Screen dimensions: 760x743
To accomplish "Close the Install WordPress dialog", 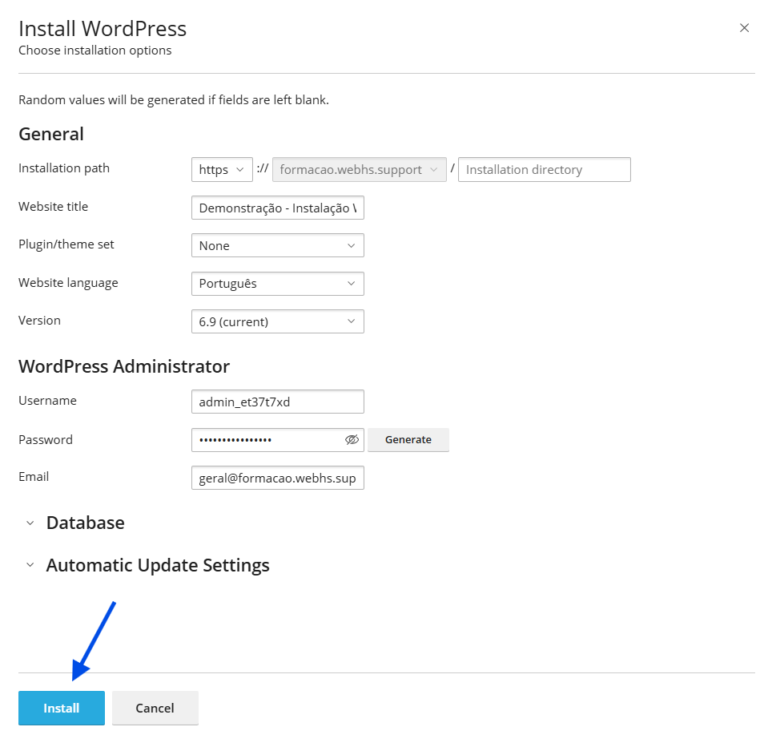I will click(744, 28).
